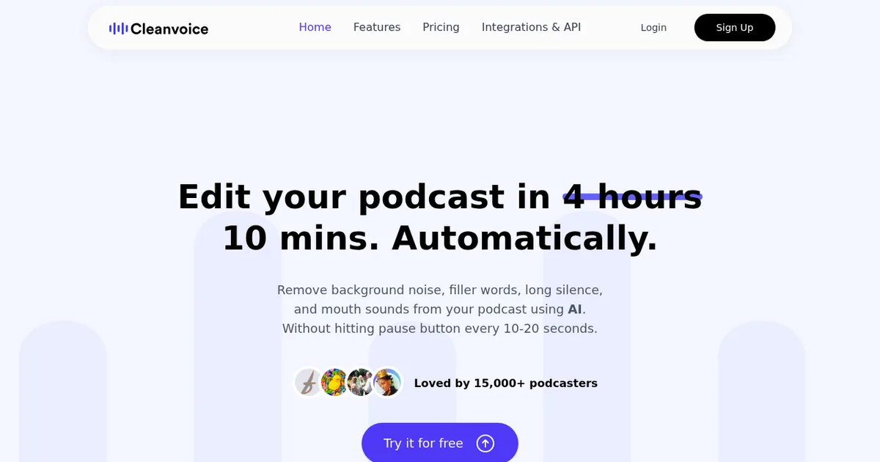Click the bold 'AI' word in description
Screen dimensions: 880x462
pos(575,309)
